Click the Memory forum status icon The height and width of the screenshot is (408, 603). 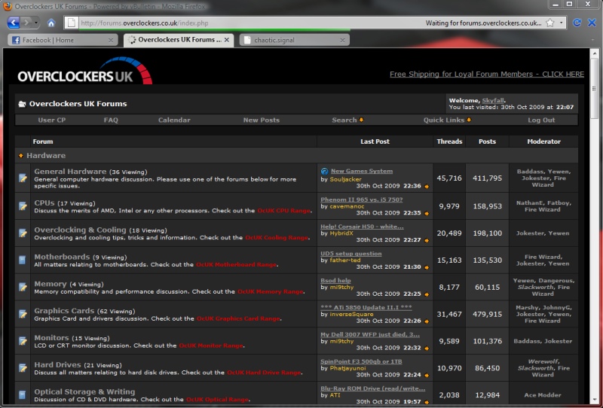[23, 287]
